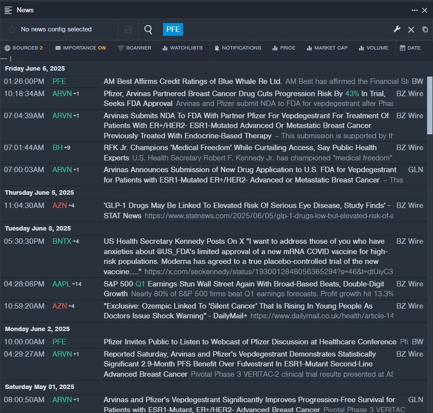Image resolution: width=433 pixels, height=413 pixels.
Task: Open the DATE filter
Action: point(410,48)
